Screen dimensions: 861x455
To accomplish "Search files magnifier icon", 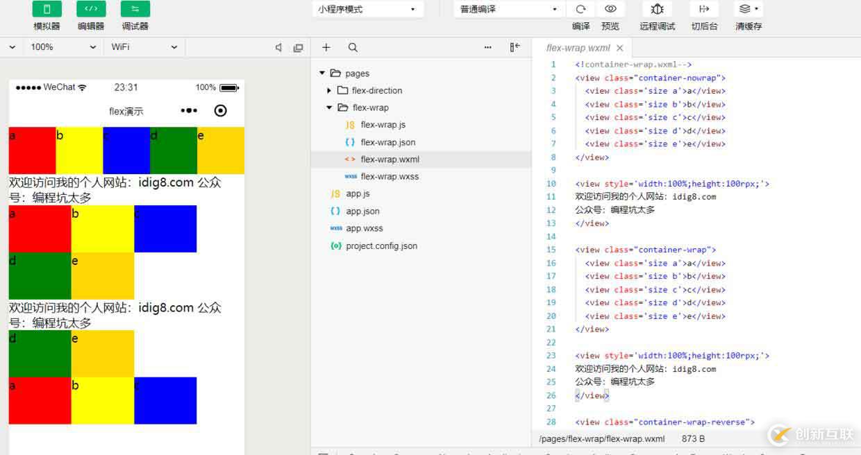I will [x=353, y=47].
